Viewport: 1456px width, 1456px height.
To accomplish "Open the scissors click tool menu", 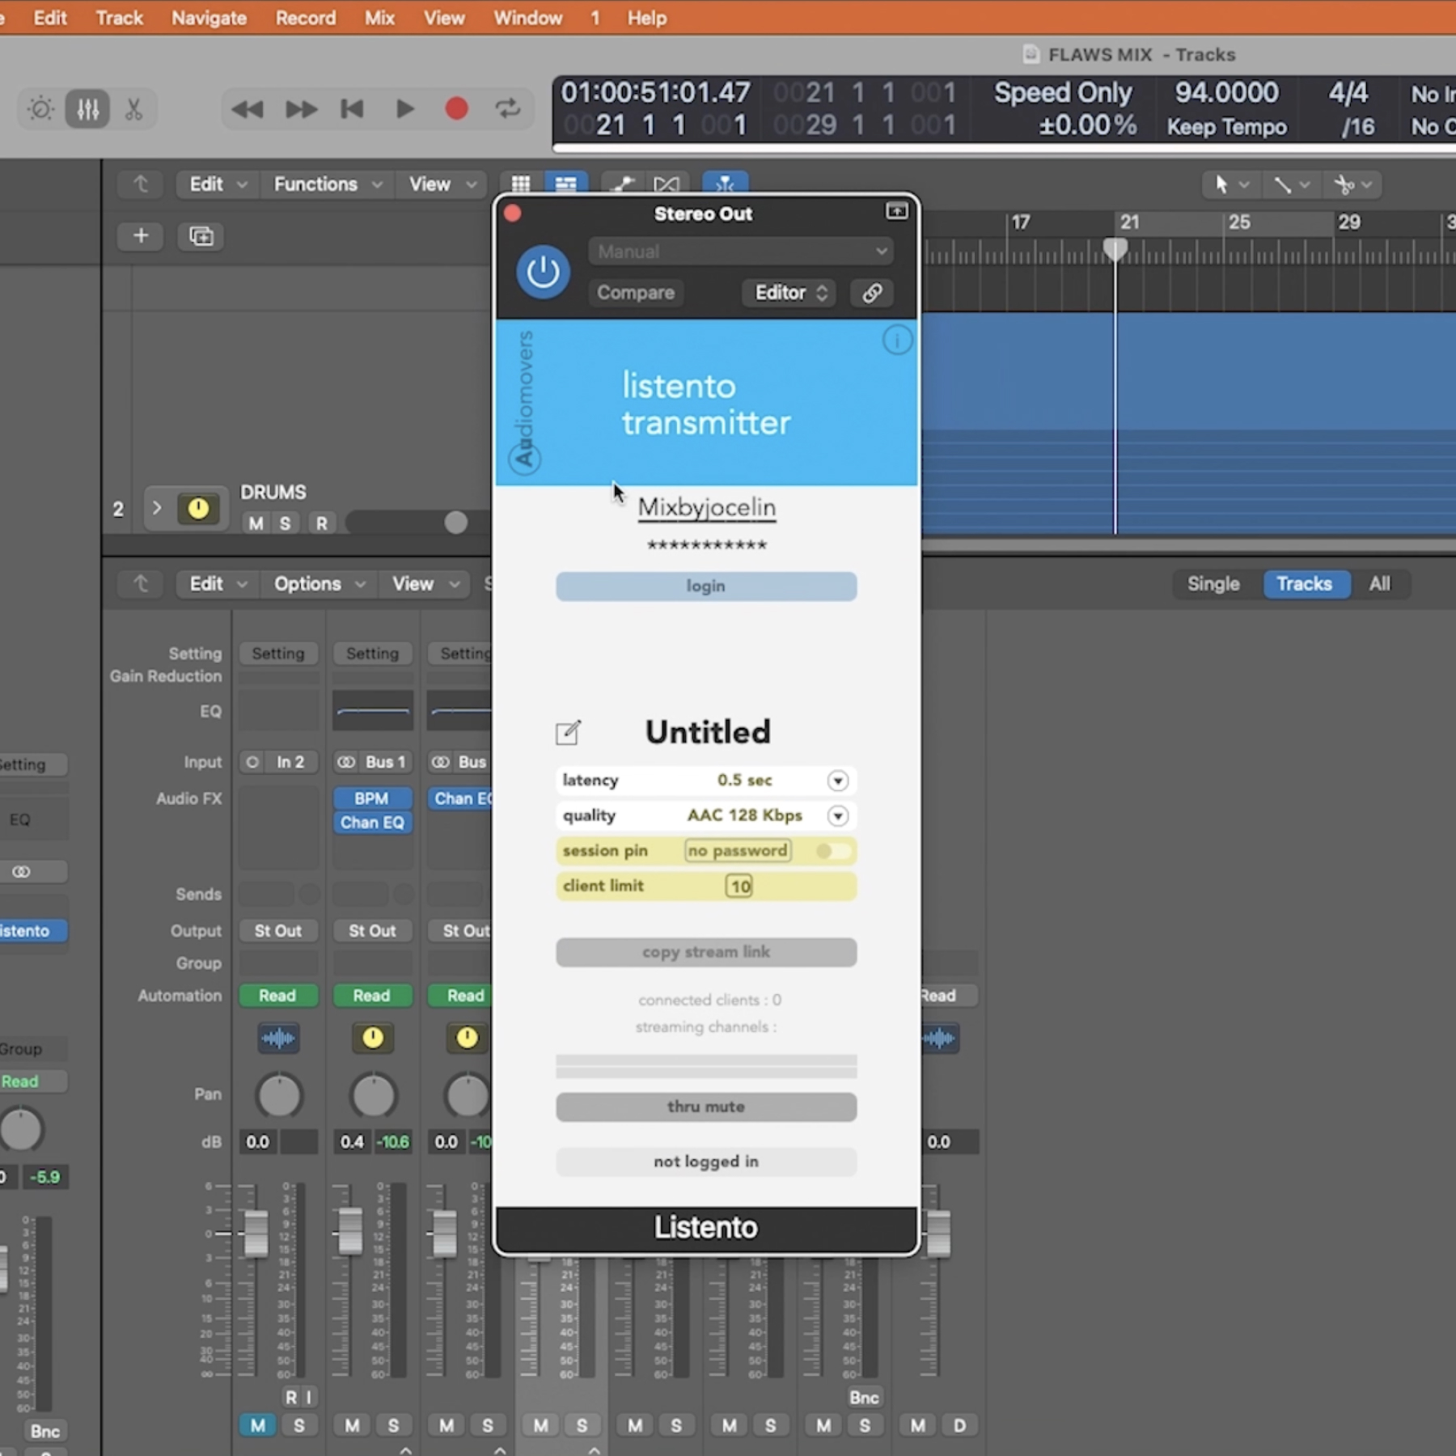I will pyautogui.click(x=1353, y=185).
